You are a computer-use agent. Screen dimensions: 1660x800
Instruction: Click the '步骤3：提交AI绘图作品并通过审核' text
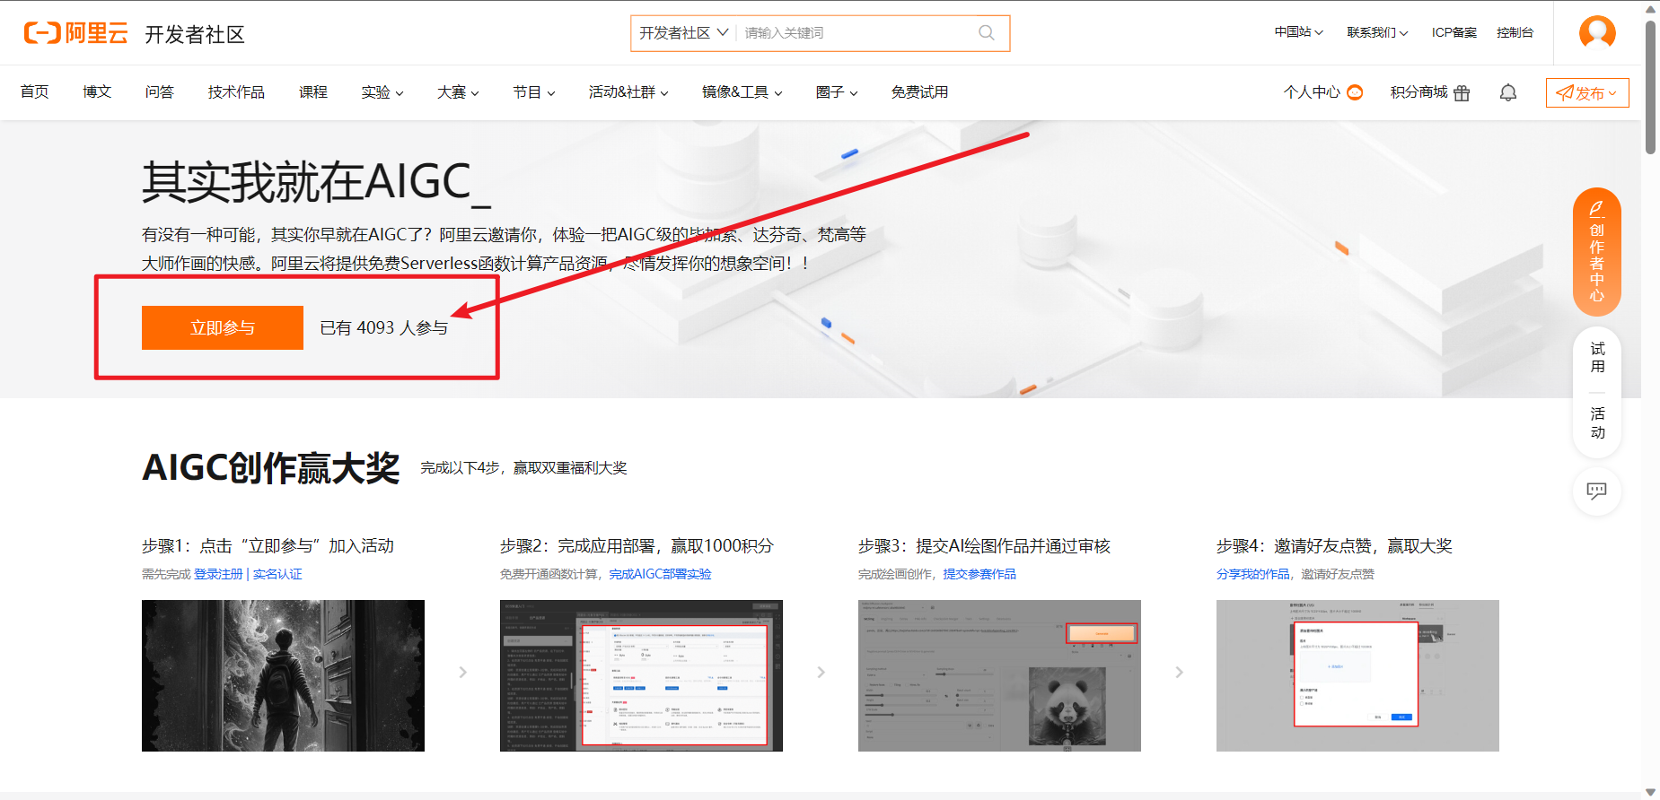click(984, 546)
